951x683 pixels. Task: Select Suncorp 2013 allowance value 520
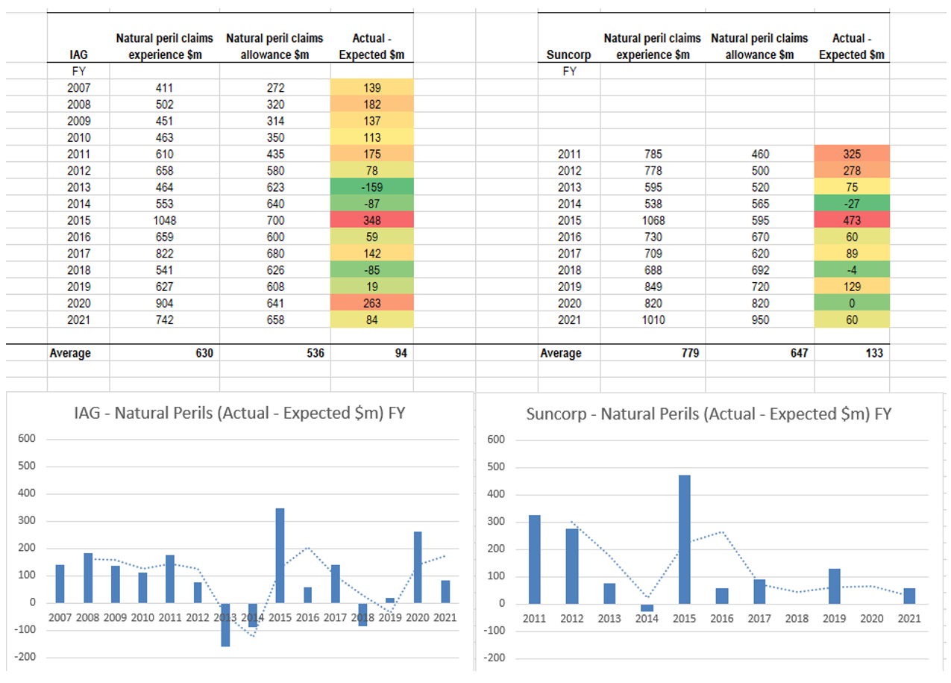tap(759, 187)
